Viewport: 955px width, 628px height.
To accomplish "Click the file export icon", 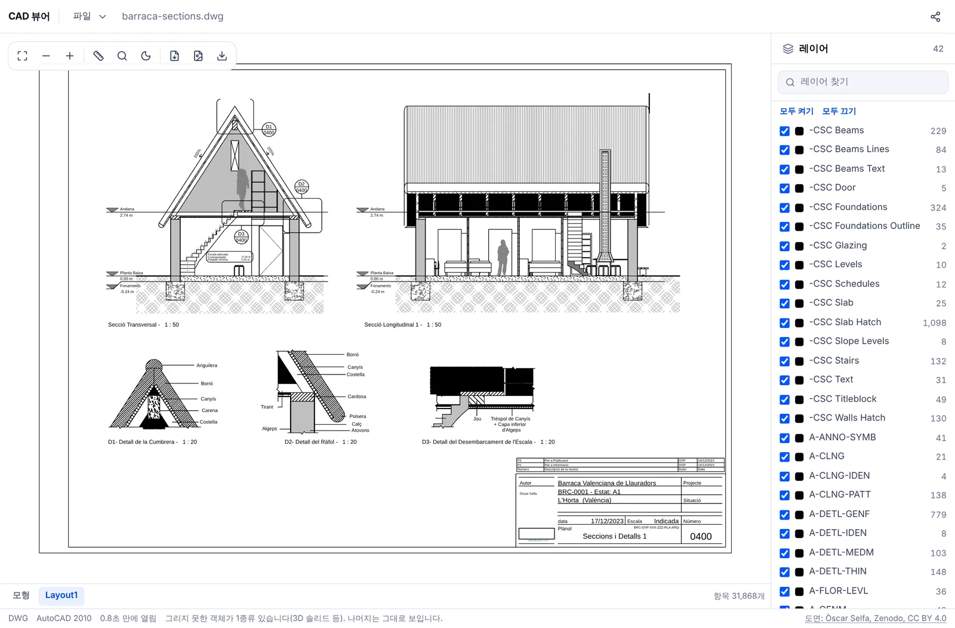I will (174, 56).
